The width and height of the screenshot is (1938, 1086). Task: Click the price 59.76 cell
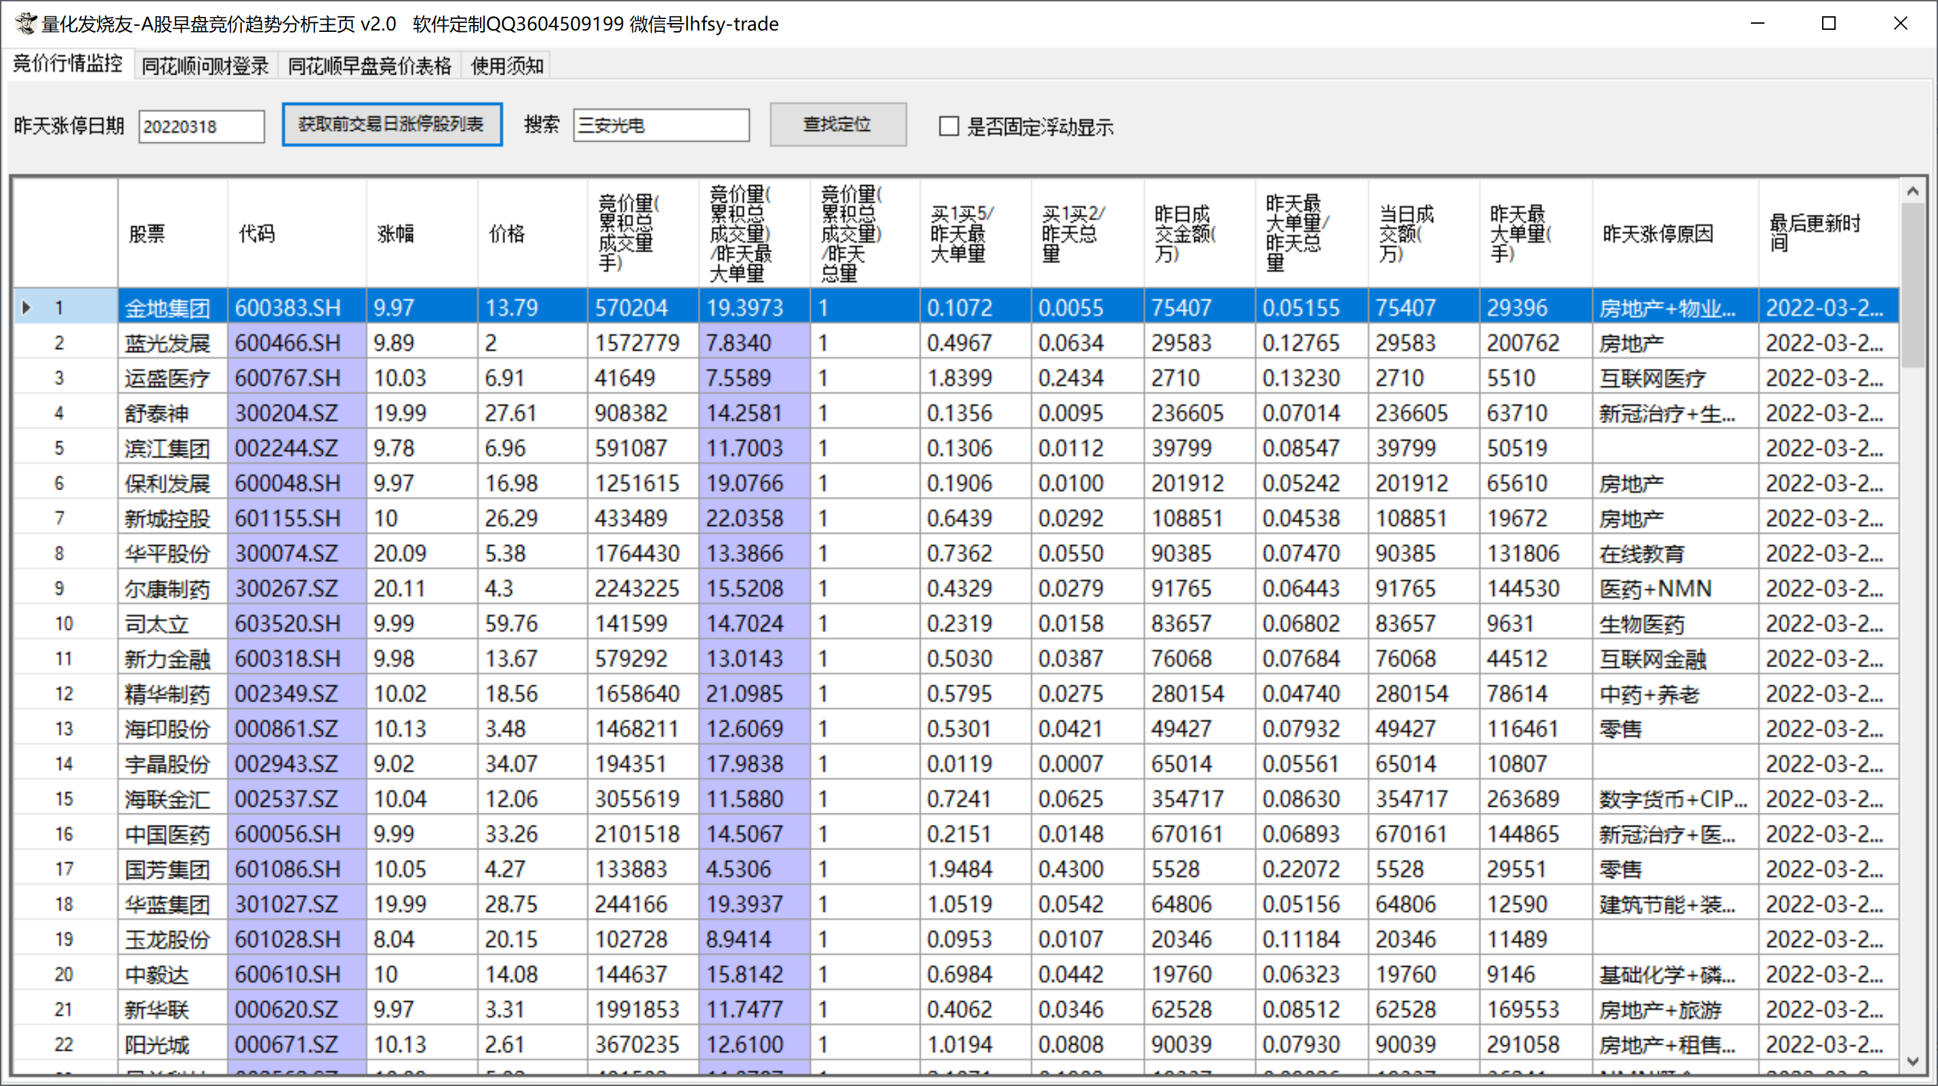tap(533, 623)
